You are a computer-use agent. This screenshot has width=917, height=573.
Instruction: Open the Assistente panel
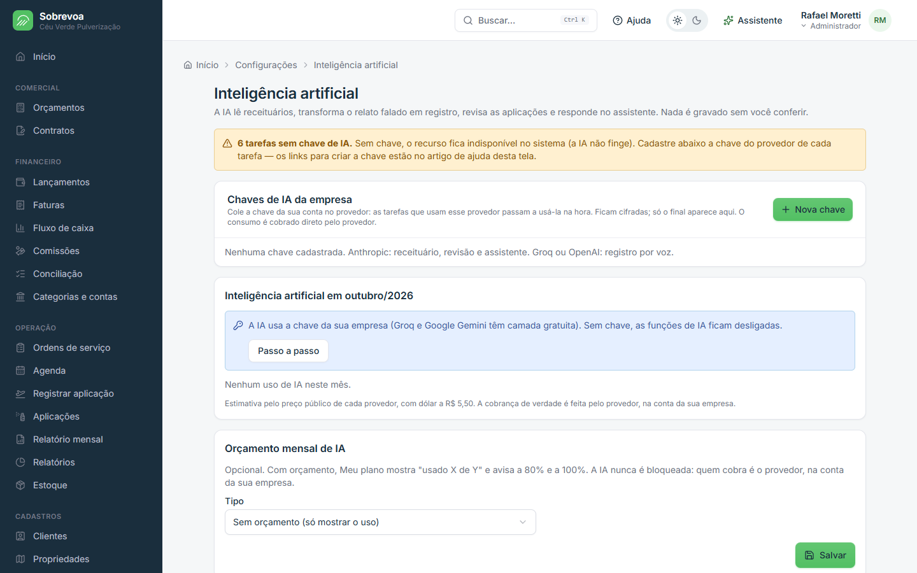[x=753, y=20]
